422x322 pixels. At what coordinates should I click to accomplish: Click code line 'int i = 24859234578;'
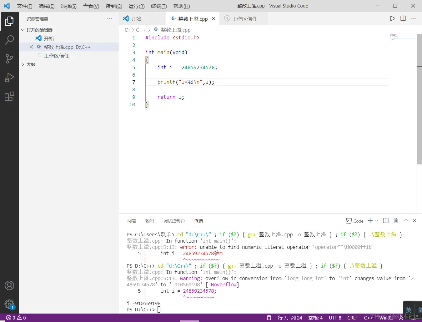(187, 67)
